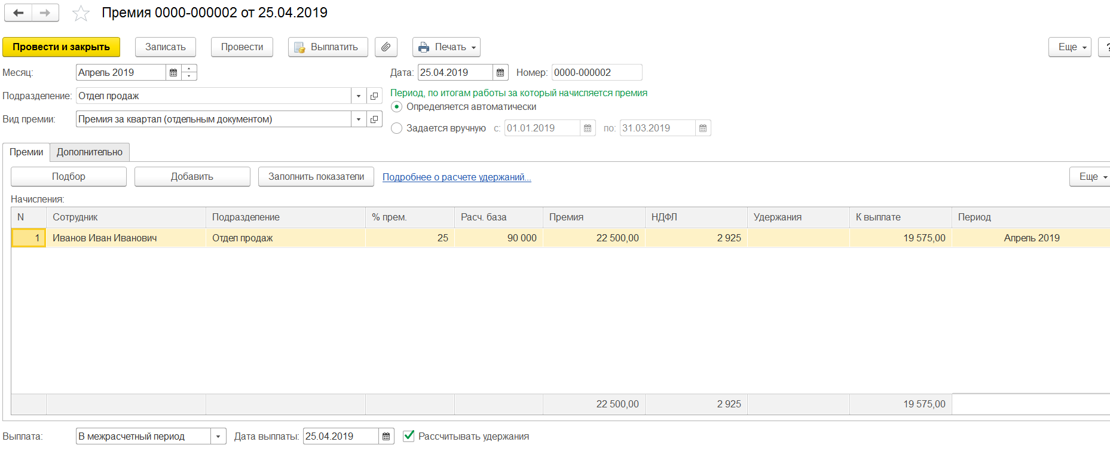Expand the Вид премии dropdown list
Screen dimensions: 1110x451
click(359, 119)
